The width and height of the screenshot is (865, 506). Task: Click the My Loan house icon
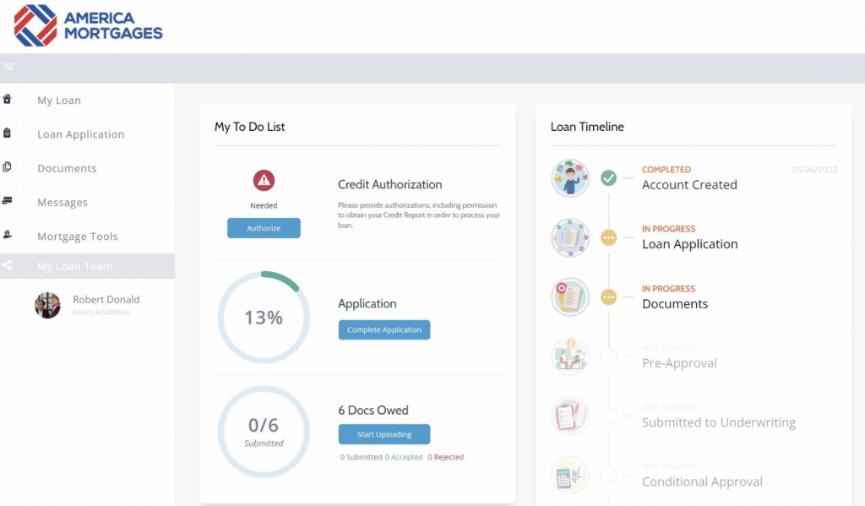8,100
